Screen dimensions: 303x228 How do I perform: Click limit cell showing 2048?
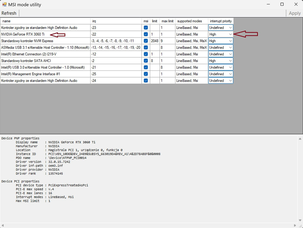coord(155,41)
